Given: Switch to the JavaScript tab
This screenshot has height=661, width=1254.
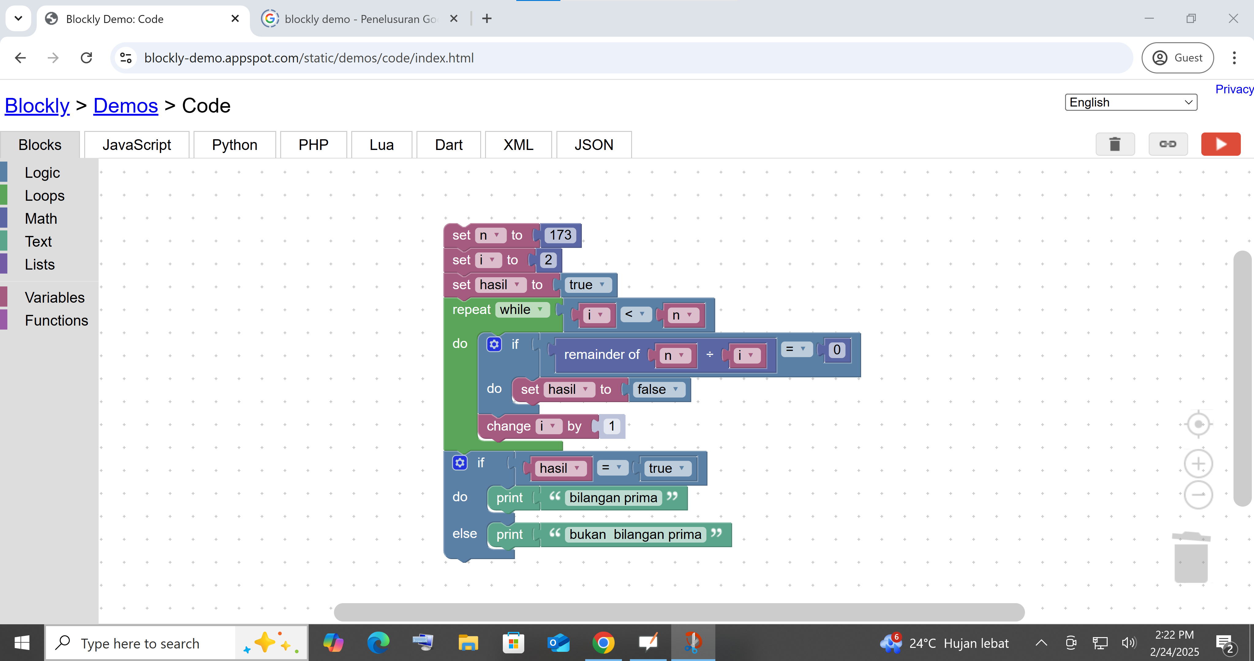Looking at the screenshot, I should point(136,144).
